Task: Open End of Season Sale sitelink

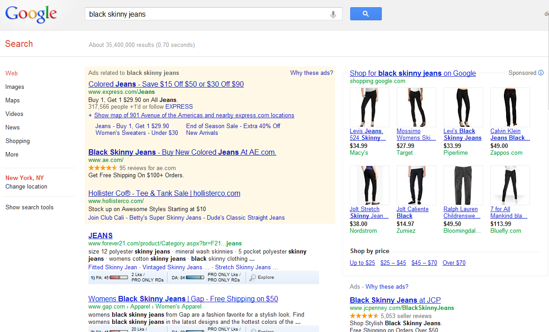Action: [233, 126]
